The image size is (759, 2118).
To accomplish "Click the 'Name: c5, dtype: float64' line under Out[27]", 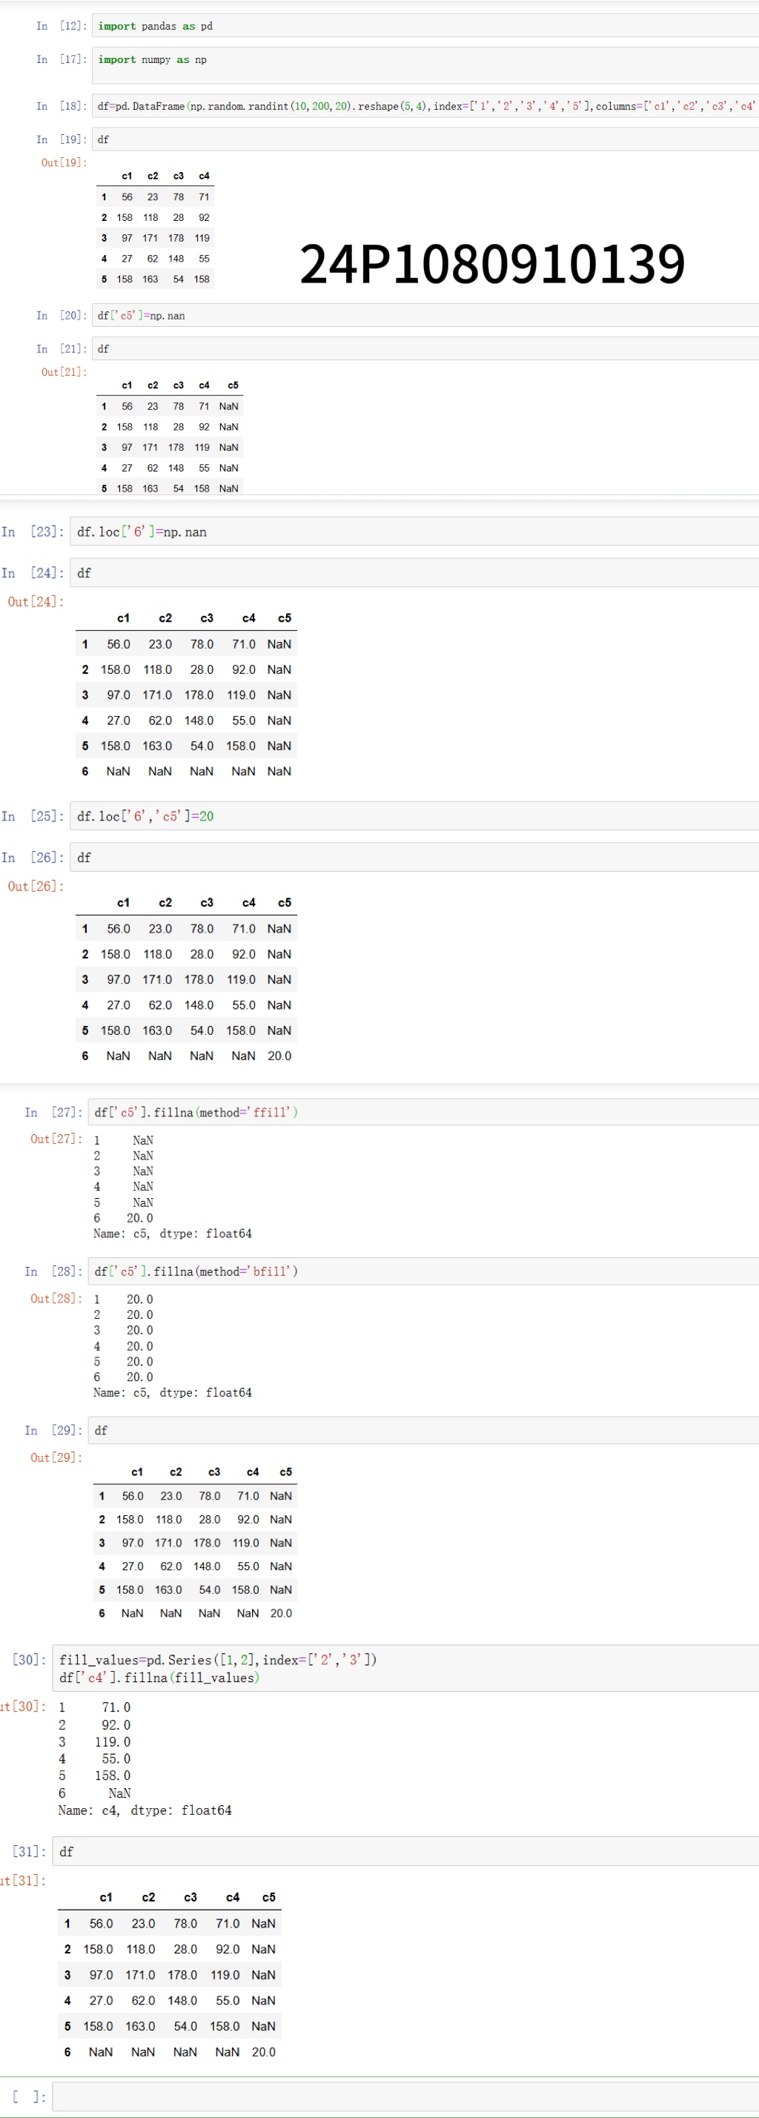I will click(x=173, y=1234).
